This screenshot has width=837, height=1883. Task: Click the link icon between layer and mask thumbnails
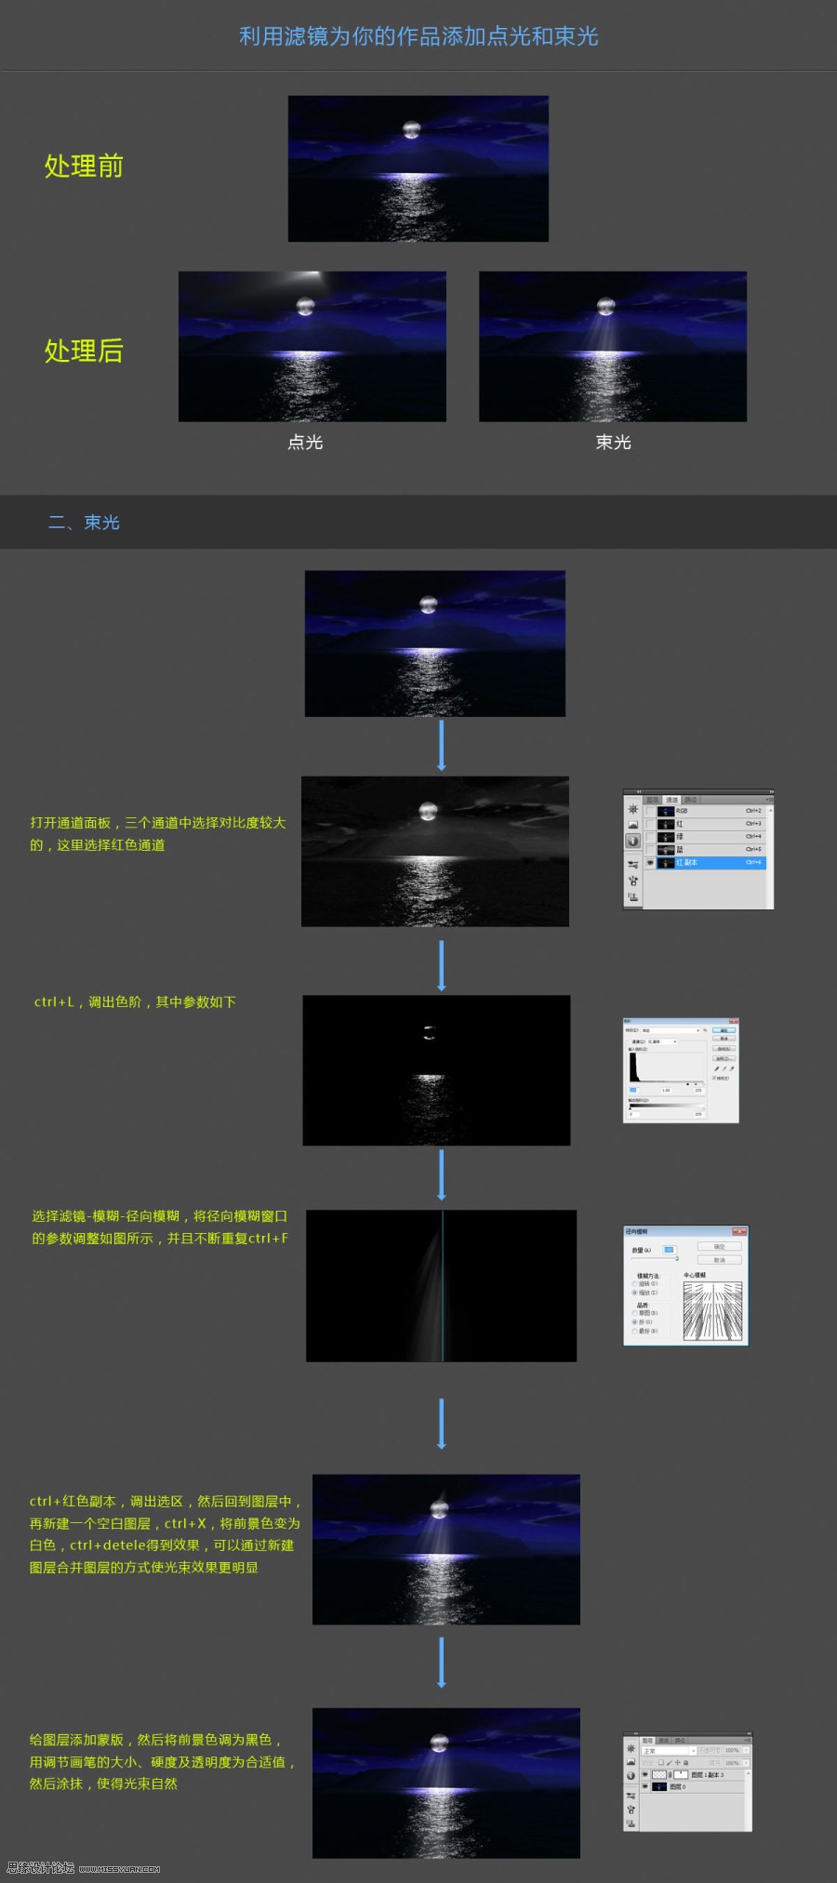click(x=671, y=1775)
